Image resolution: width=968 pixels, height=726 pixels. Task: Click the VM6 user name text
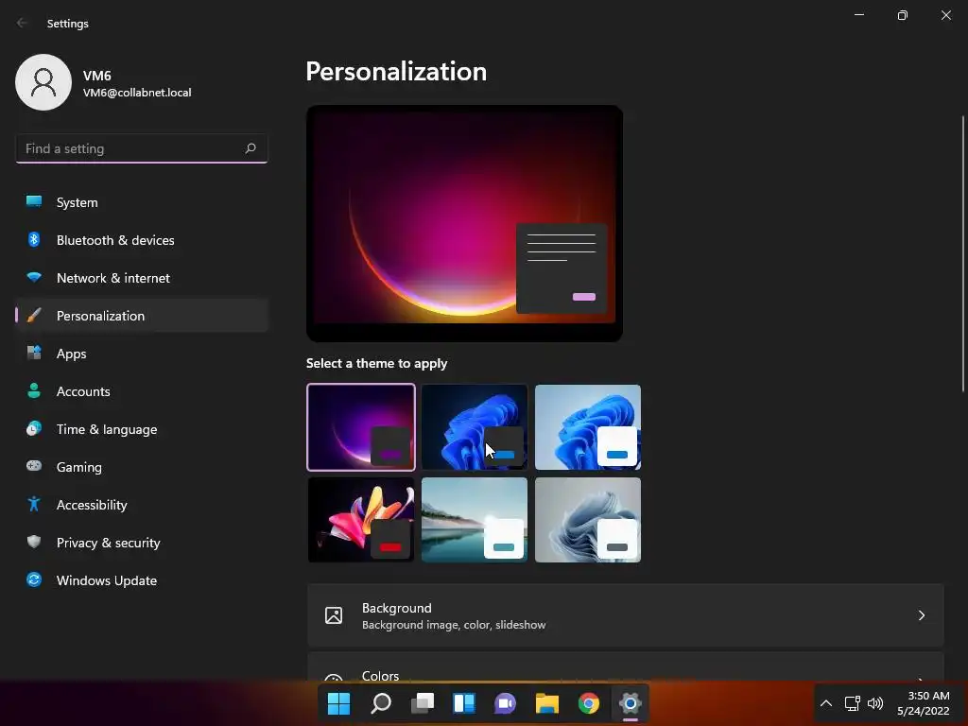[97, 76]
